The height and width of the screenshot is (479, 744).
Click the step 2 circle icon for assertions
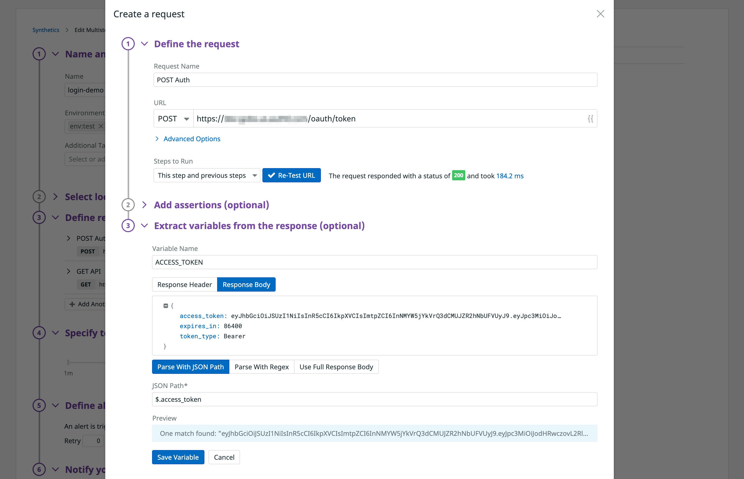(x=128, y=205)
